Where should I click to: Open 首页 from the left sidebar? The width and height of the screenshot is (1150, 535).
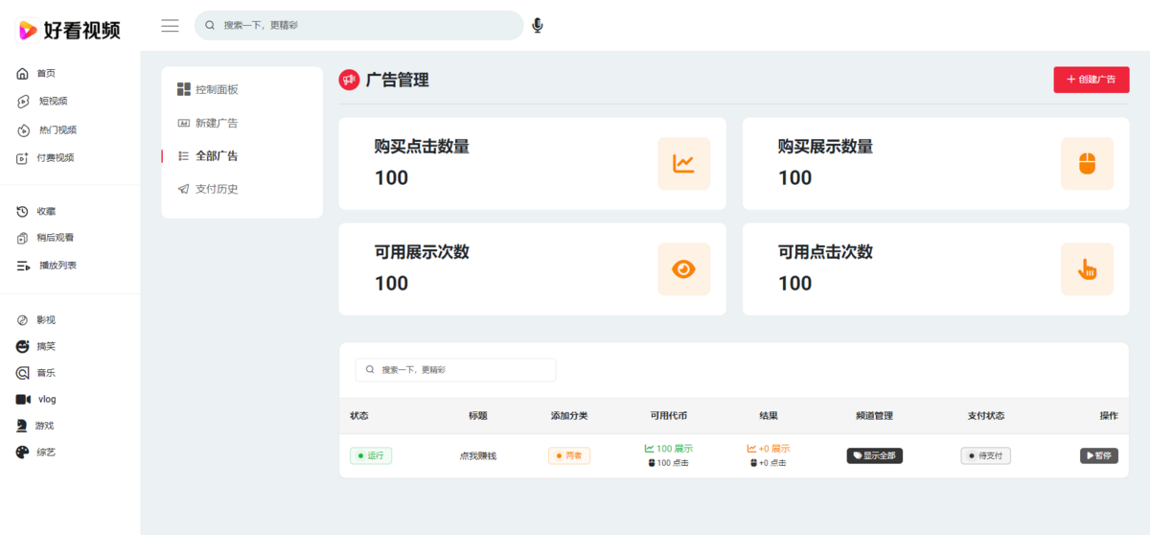pyautogui.click(x=46, y=74)
